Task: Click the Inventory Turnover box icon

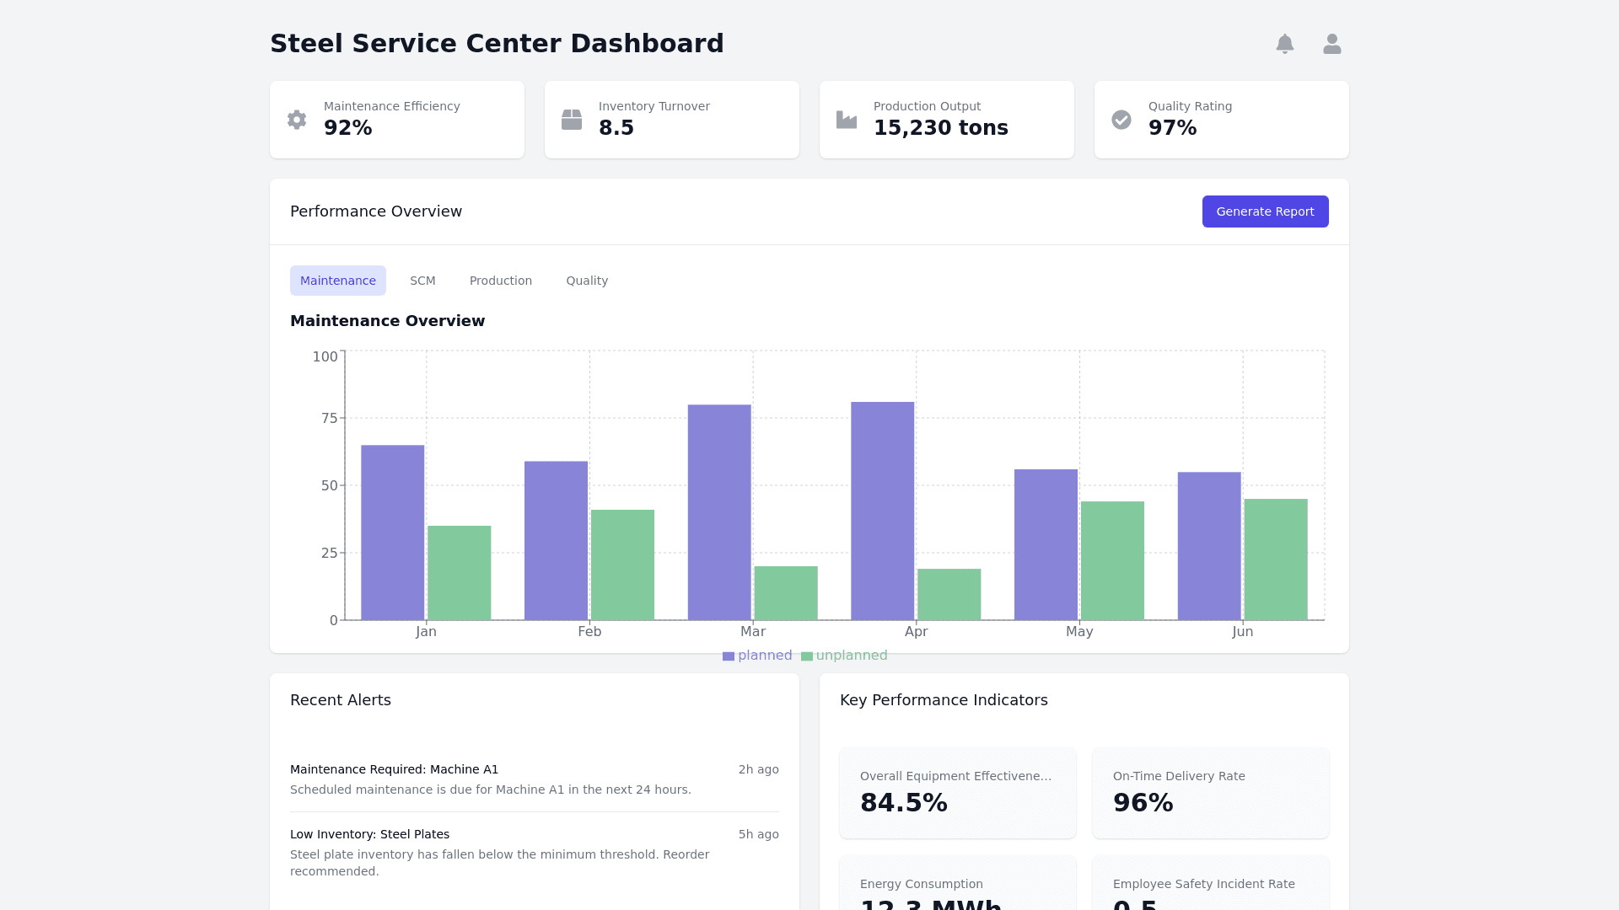Action: coord(572,120)
